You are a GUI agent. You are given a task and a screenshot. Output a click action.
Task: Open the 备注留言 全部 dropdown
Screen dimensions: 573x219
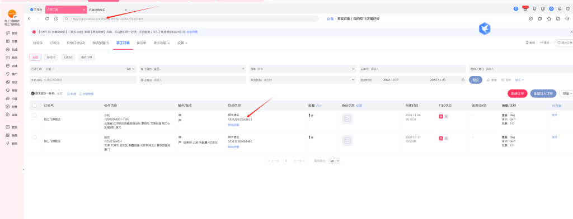point(192,69)
